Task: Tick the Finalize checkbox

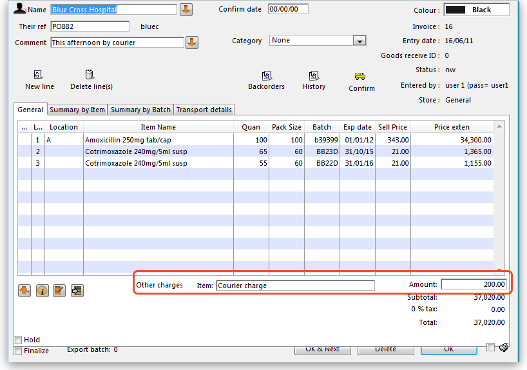Action: [18, 351]
